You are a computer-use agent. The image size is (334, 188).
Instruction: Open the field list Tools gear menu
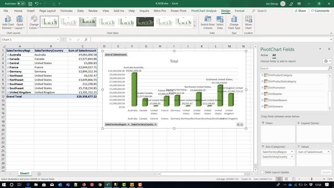327,61
